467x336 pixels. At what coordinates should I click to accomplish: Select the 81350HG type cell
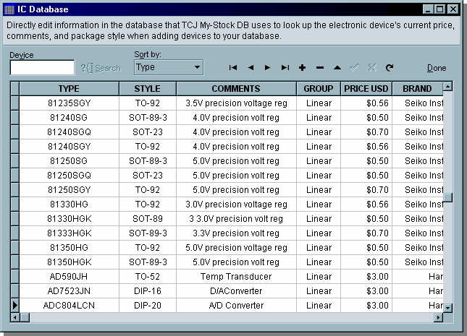[x=69, y=248]
